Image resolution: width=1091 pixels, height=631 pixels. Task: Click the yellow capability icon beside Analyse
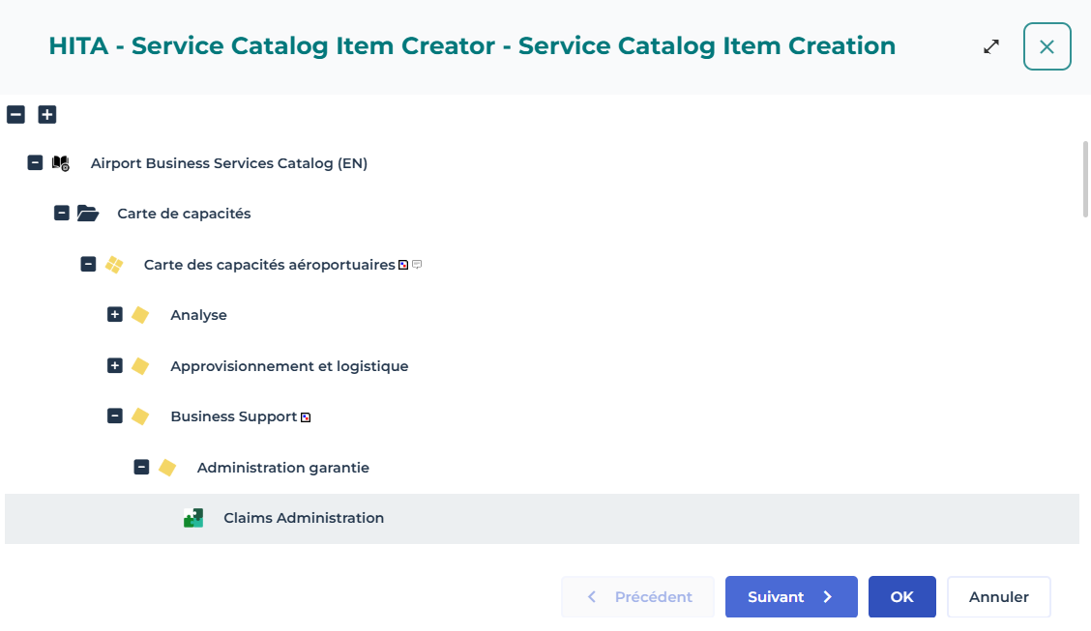pyautogui.click(x=140, y=315)
